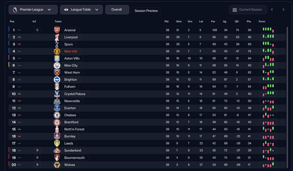Sort table by Pts column header
Viewport: 293px width, 171px height.
click(x=249, y=21)
